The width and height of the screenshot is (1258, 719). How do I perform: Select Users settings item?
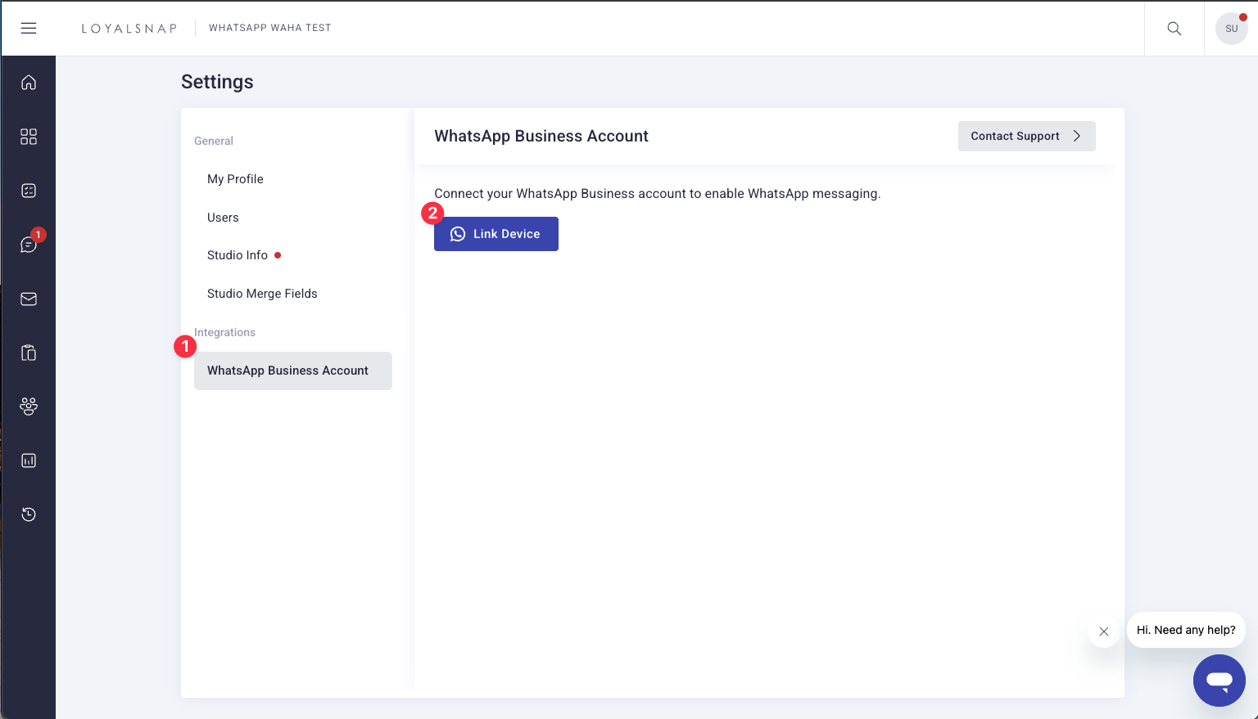coord(223,218)
